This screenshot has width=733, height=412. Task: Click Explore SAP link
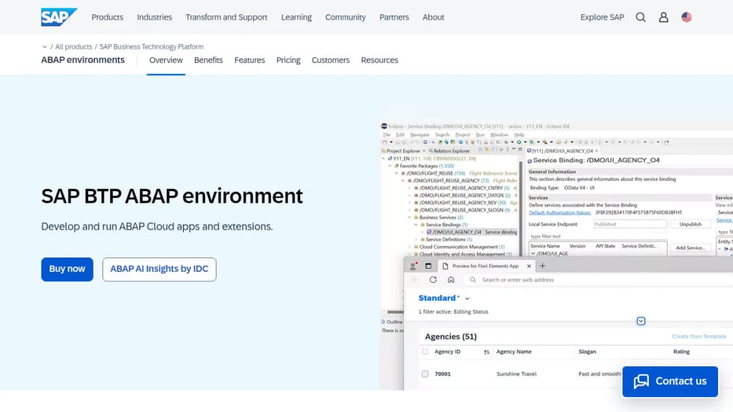[x=602, y=17]
